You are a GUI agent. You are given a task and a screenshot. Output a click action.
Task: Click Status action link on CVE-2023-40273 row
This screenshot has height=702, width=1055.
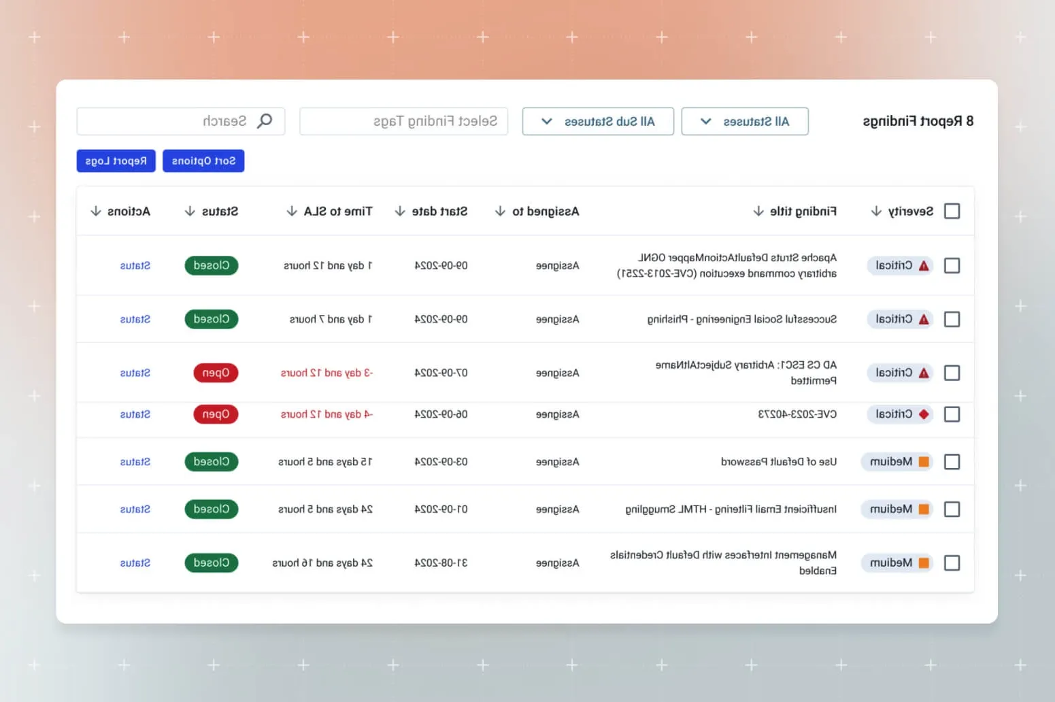pyautogui.click(x=135, y=414)
